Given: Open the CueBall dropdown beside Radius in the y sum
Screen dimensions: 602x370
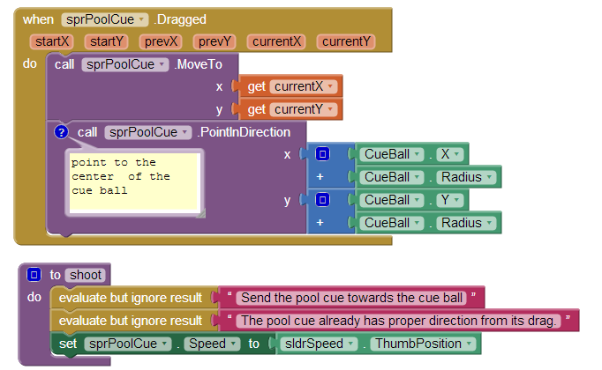Looking at the screenshot, I should [392, 223].
